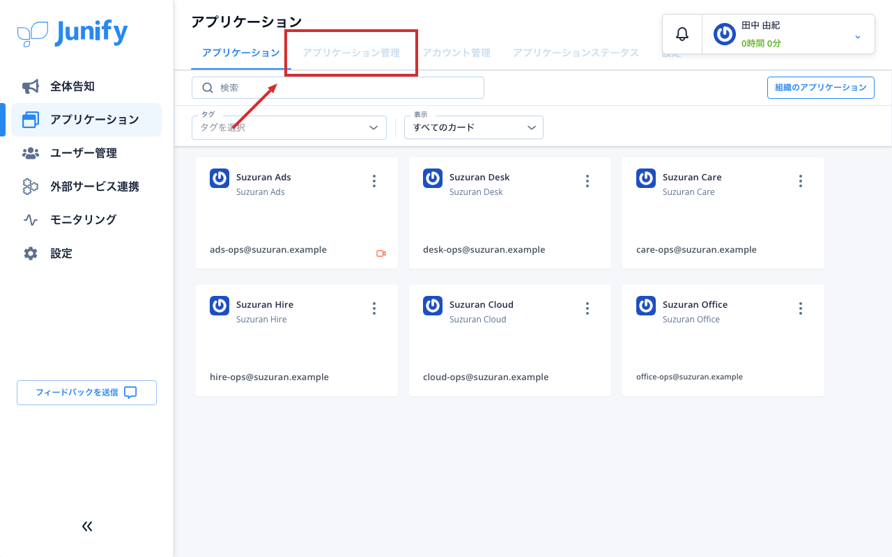Screen dimensions: 892x557
Task: Open three-dot menu on Suzuran Cloud card
Action: (x=587, y=308)
